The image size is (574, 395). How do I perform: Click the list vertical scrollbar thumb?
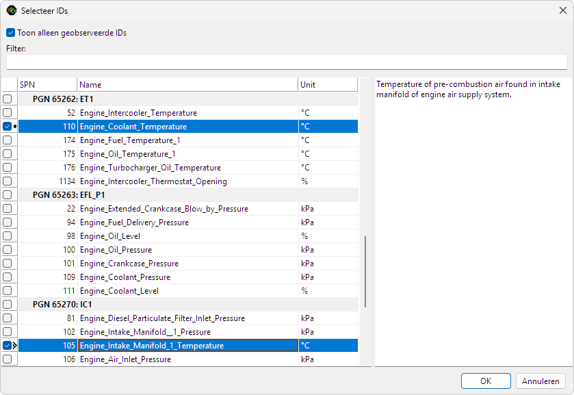click(365, 272)
